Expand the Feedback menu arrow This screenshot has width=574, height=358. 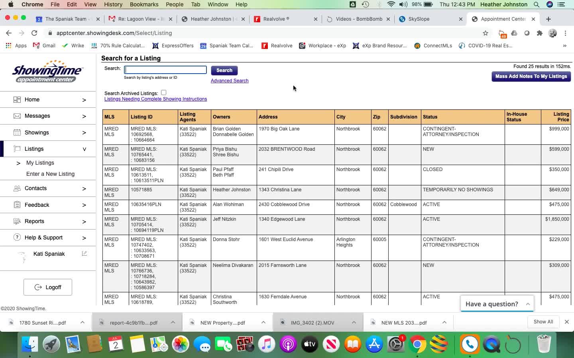pyautogui.click(x=84, y=205)
